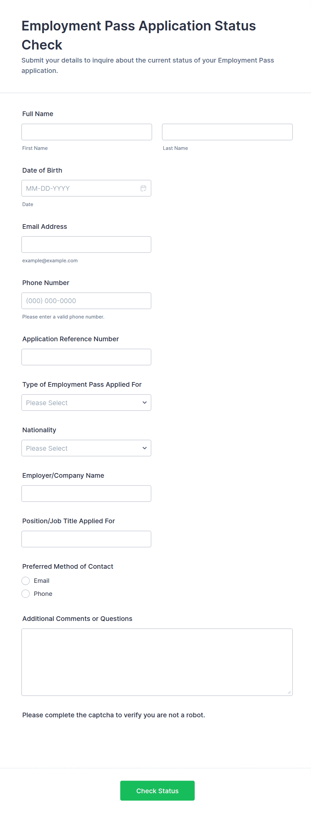Viewport: 311px width, 817px height.
Task: Click the Position/Job Title Applied For field
Action: click(x=86, y=539)
